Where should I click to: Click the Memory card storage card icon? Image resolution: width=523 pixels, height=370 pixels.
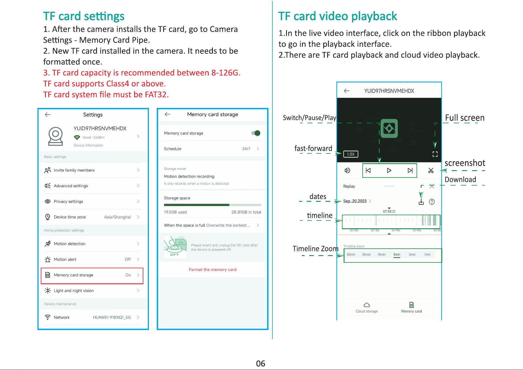point(48,275)
